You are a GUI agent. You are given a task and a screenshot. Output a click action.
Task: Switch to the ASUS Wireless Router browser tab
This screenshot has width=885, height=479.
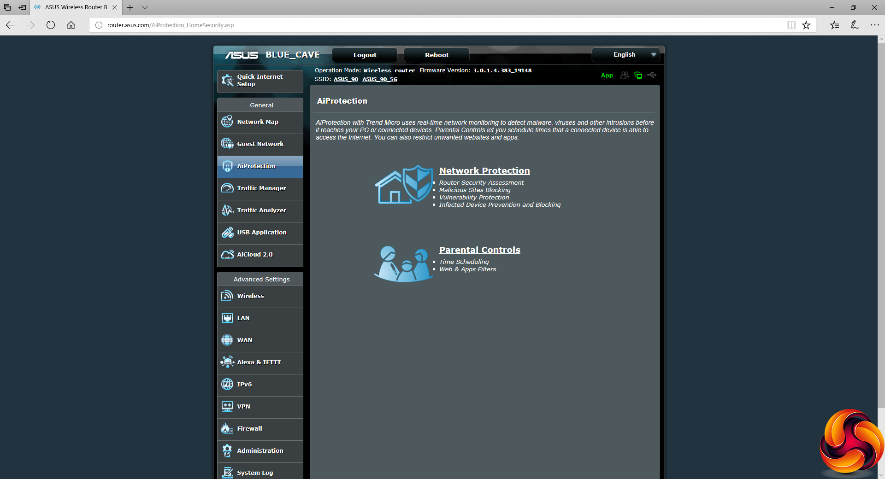(x=76, y=7)
